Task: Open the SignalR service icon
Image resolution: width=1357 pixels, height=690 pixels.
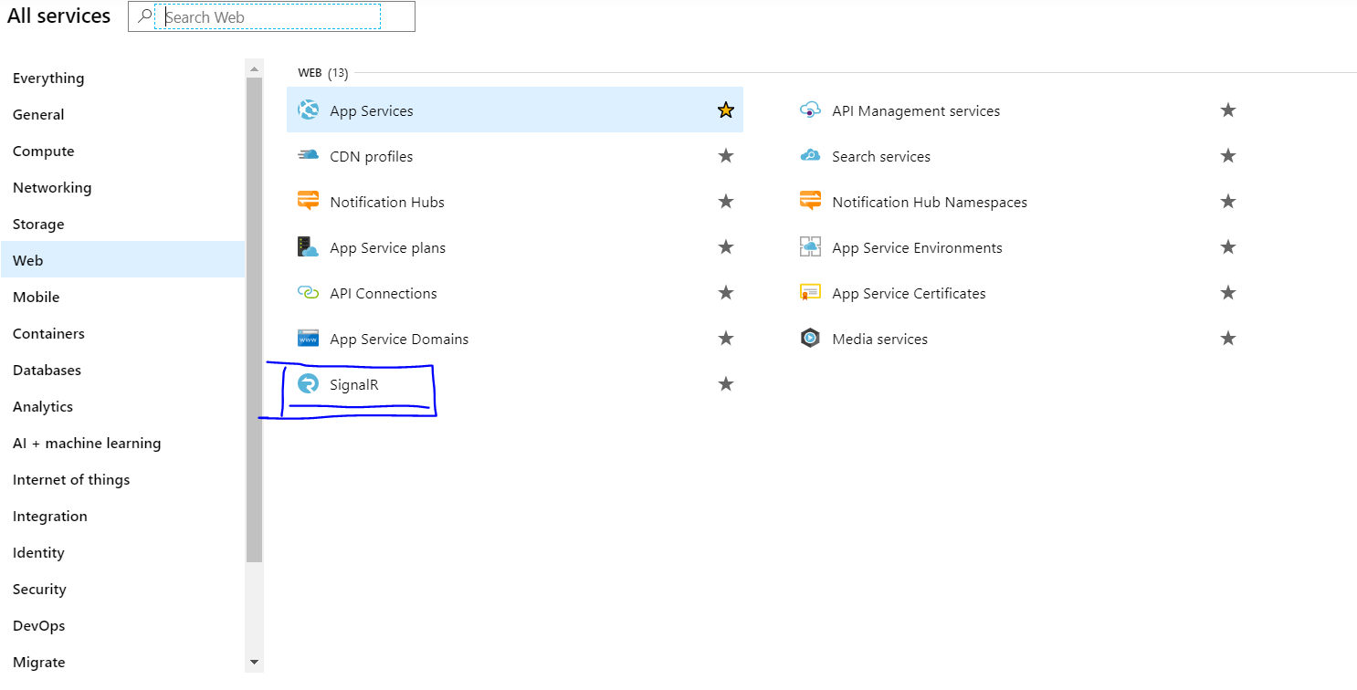Action: pos(308,384)
